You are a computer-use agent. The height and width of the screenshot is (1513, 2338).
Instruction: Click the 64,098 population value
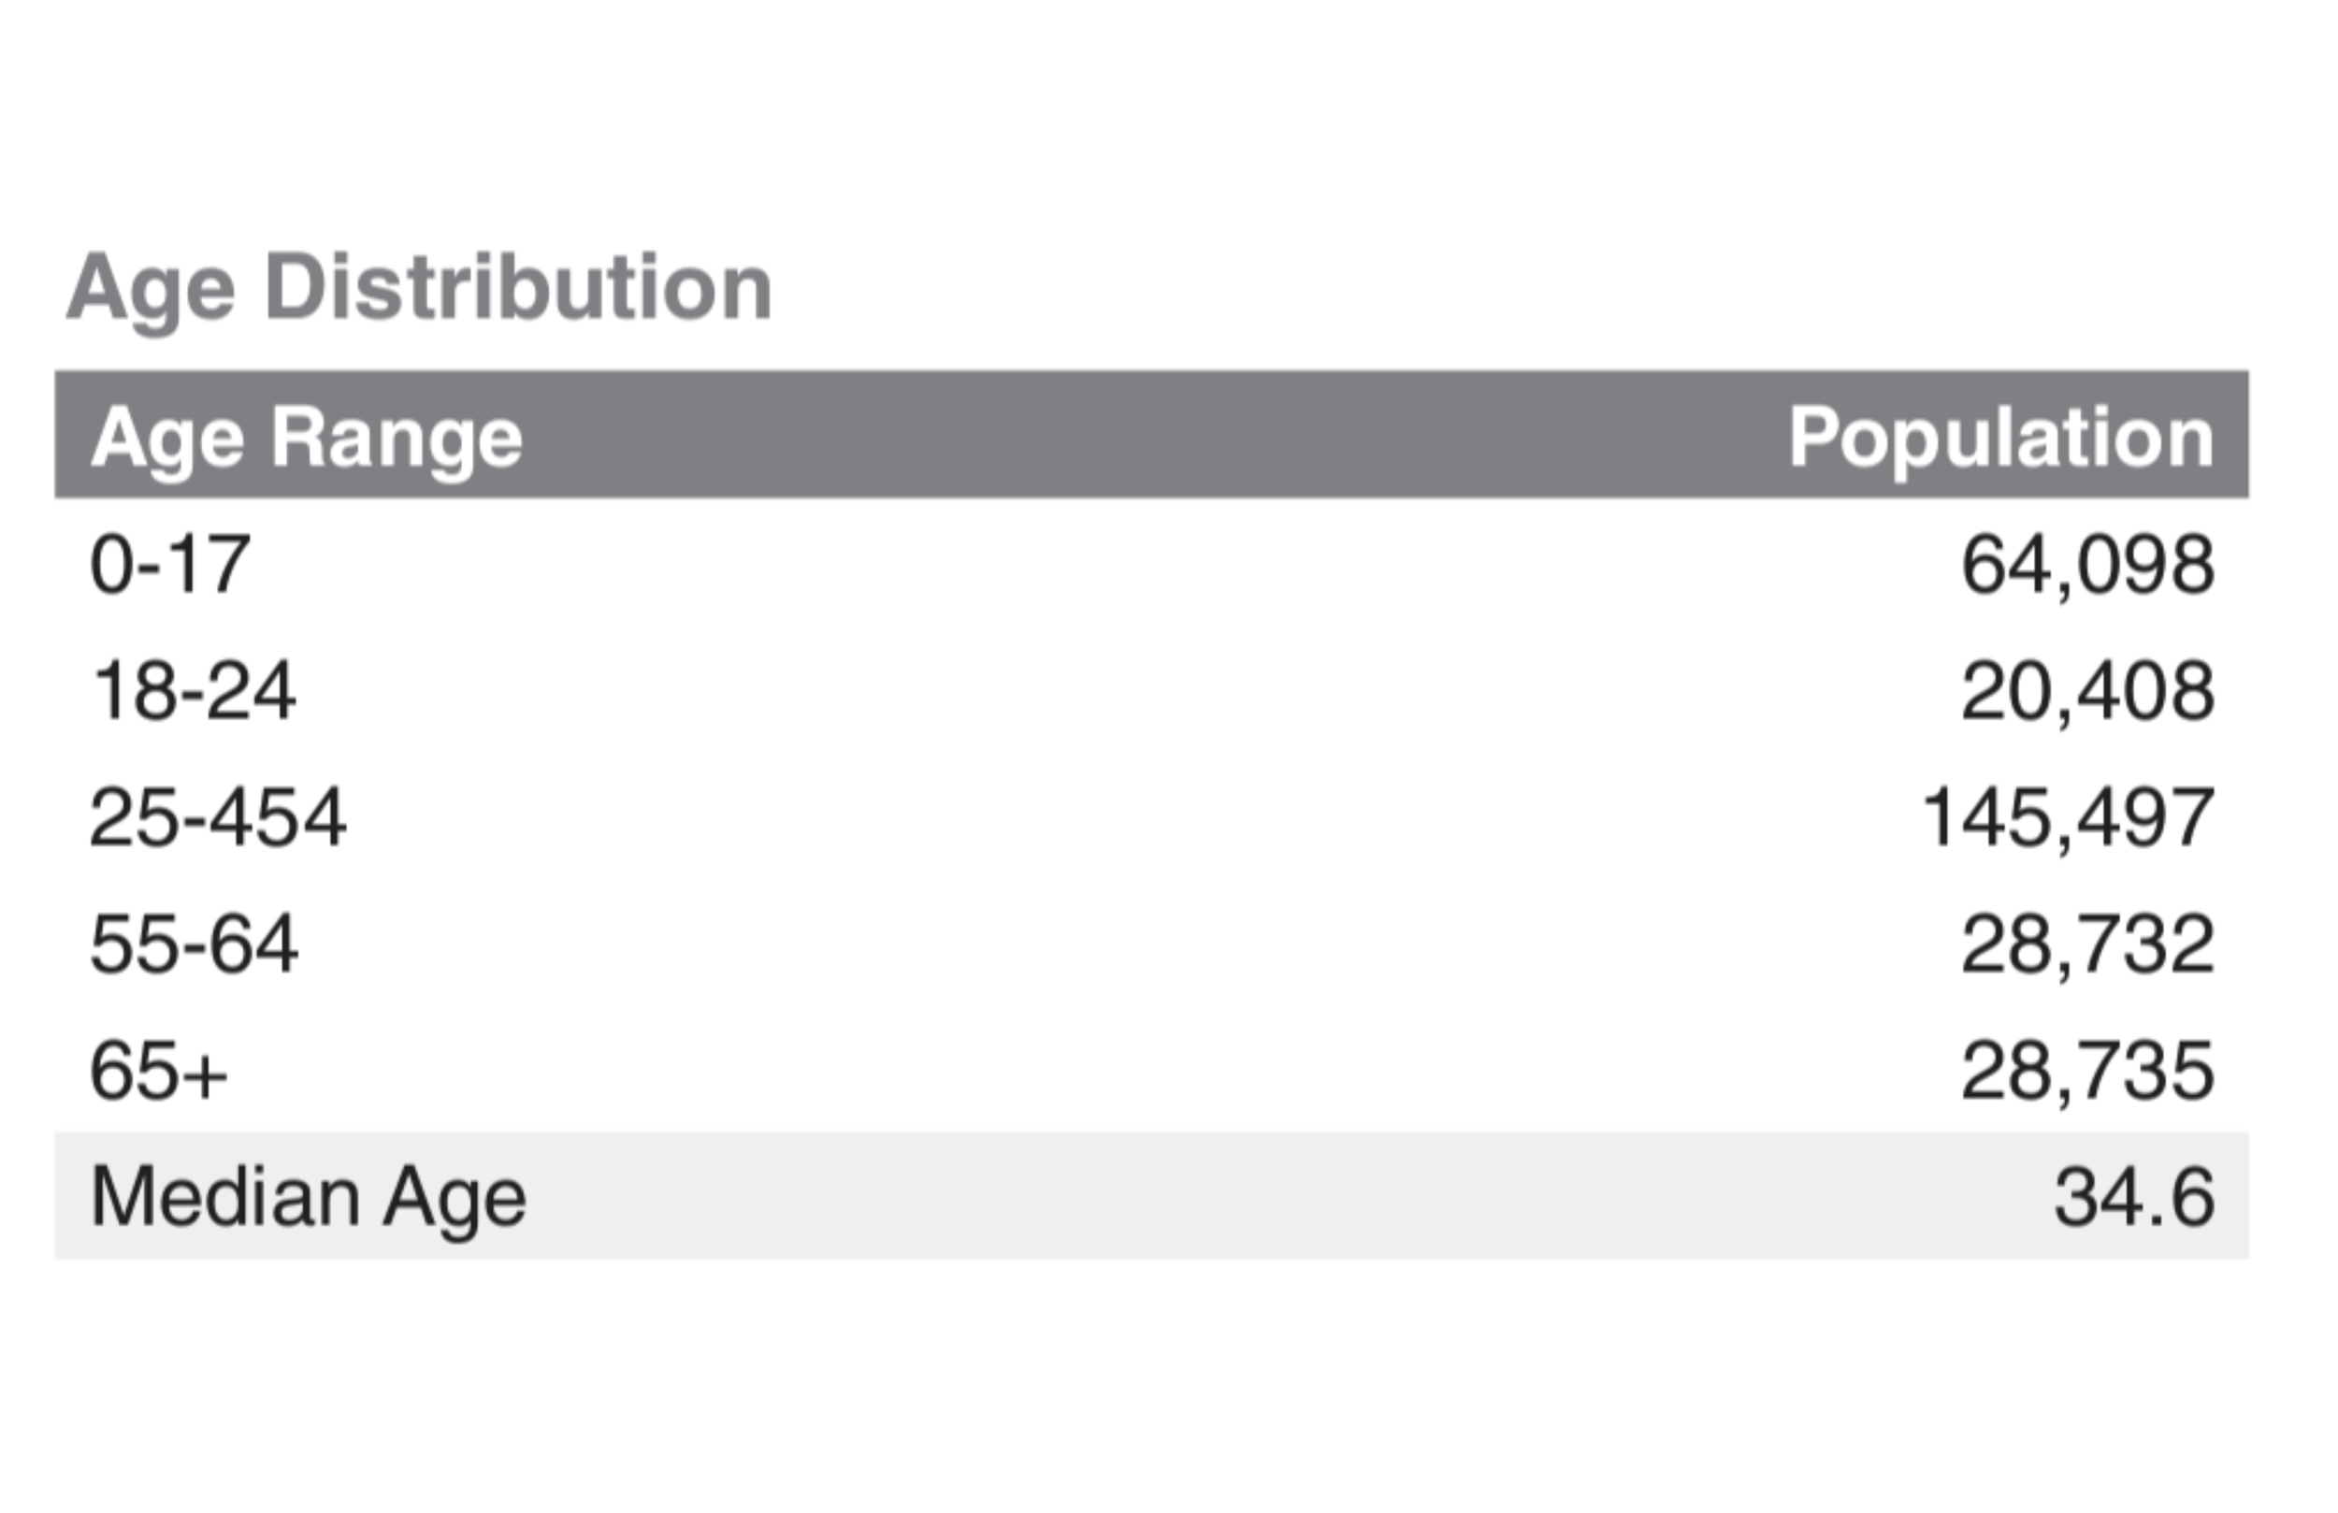[2087, 565]
